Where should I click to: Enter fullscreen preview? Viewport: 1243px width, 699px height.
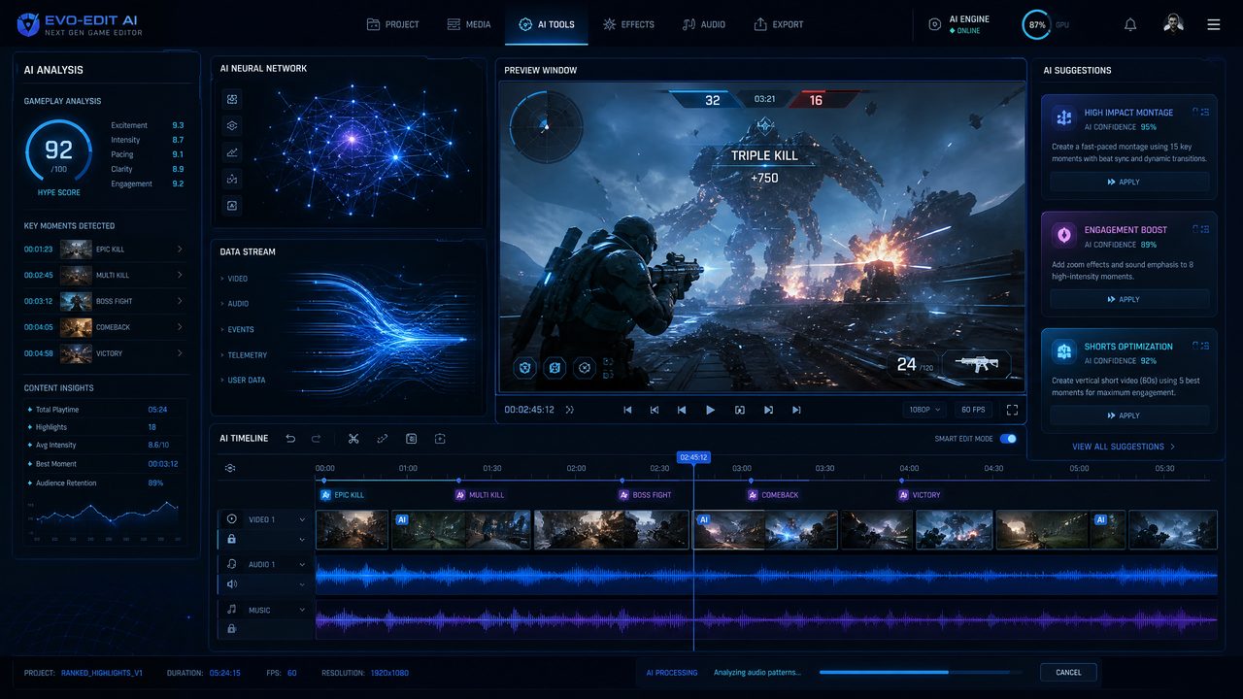tap(1012, 410)
